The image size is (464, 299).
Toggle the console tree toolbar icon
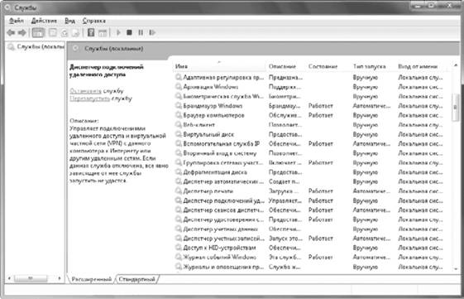point(38,32)
